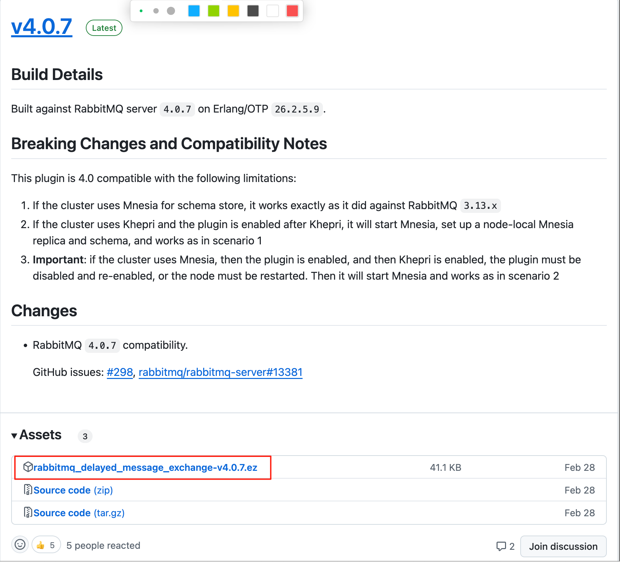The width and height of the screenshot is (620, 562).
Task: Click the 4.0.7 code in the Changes bullet
Action: point(102,345)
